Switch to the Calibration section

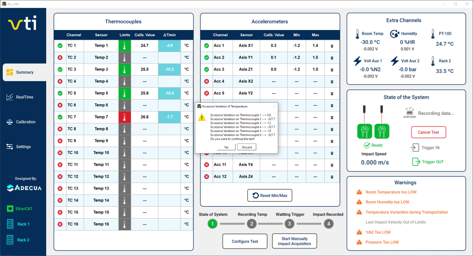pyautogui.click(x=24, y=122)
